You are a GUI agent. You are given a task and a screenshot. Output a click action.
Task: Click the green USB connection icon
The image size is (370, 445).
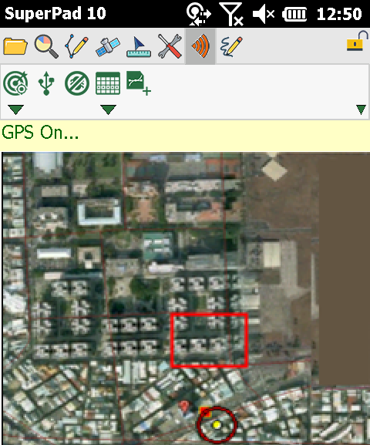click(46, 83)
